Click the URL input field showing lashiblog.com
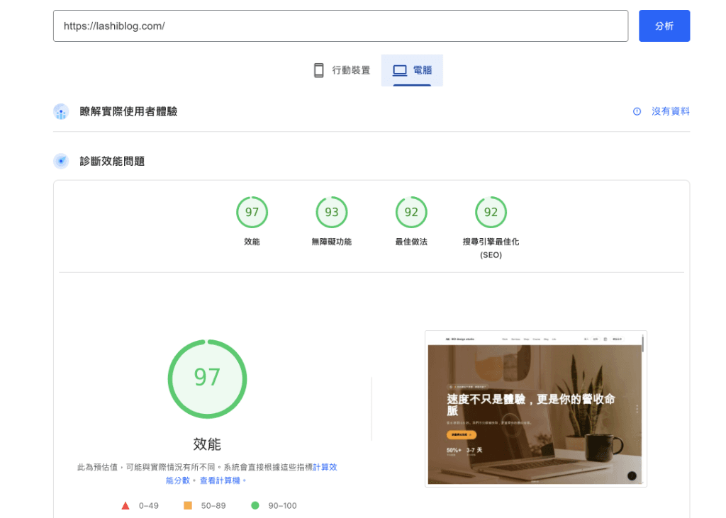 coord(340,26)
